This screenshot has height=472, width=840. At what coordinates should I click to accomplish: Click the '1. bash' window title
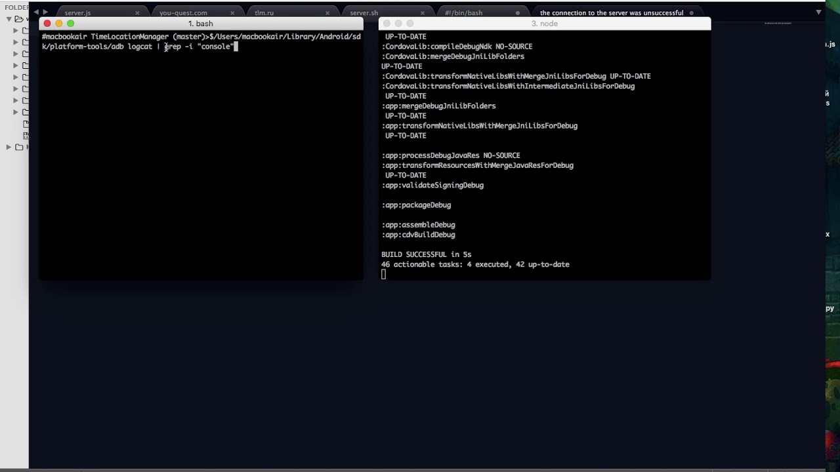tap(201, 24)
